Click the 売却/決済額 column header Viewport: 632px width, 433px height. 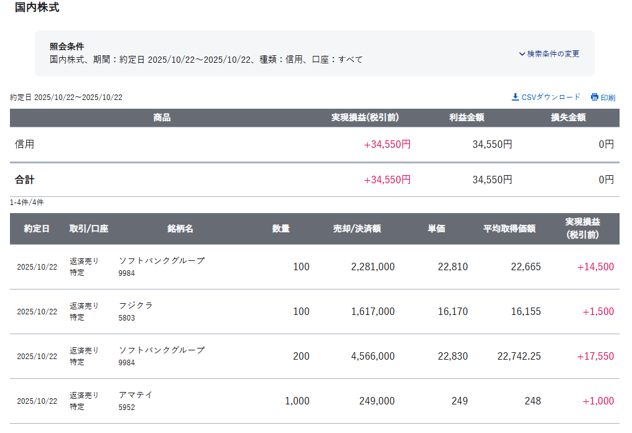(x=357, y=229)
